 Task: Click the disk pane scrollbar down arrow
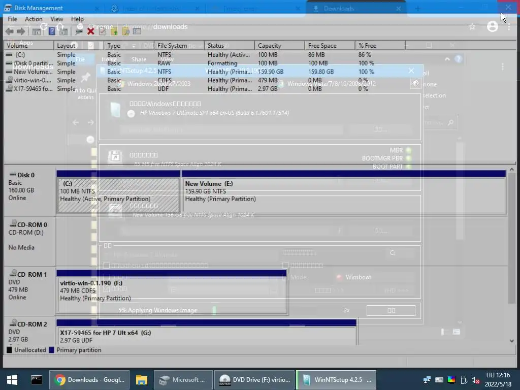pyautogui.click(x=512, y=341)
